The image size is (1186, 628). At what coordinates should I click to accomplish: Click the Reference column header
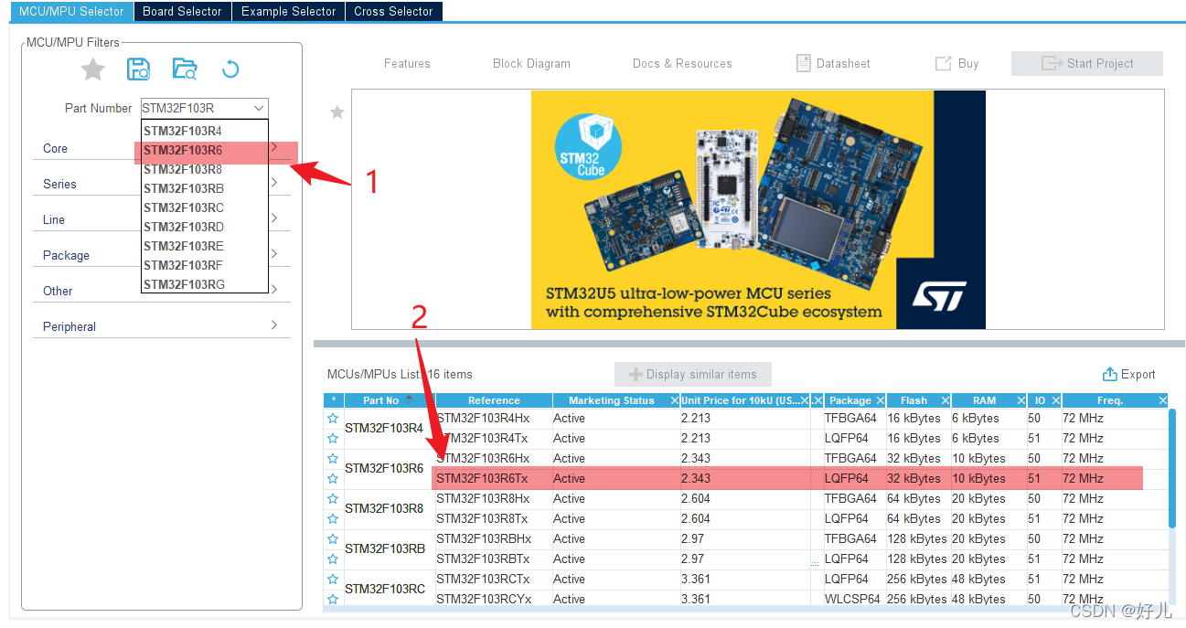pos(494,400)
